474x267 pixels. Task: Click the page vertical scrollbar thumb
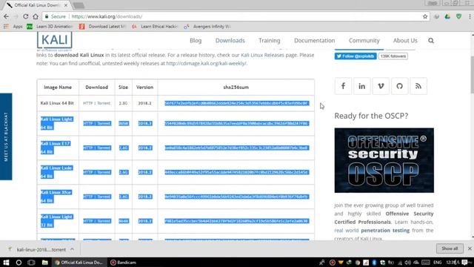click(472, 74)
